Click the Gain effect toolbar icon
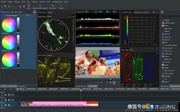Viewport: 180px width, 112px height. 29,6
